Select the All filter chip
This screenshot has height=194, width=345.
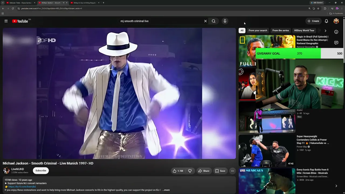point(242,30)
